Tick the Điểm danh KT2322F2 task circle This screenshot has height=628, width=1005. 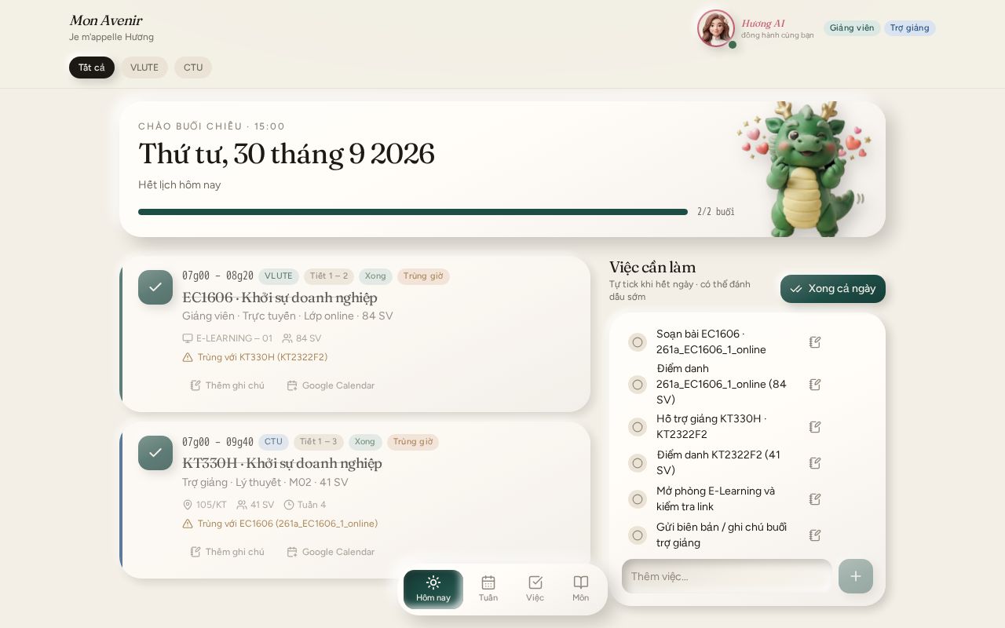638,463
